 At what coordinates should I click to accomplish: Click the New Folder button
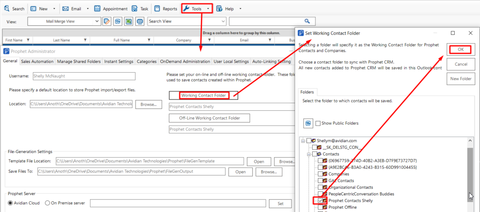click(461, 79)
